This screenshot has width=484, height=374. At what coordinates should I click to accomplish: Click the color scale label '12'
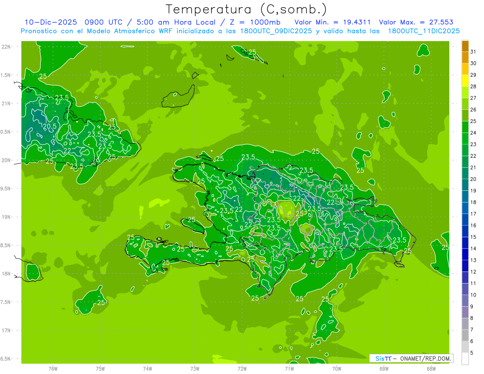(474, 272)
